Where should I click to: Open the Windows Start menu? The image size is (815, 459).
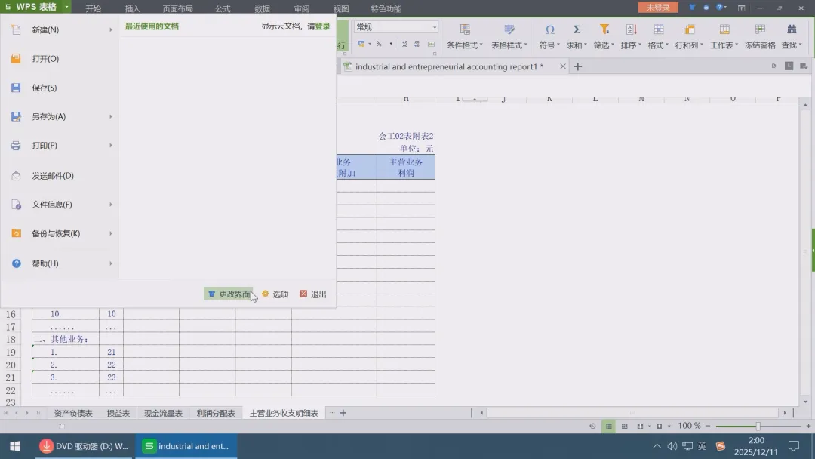pyautogui.click(x=15, y=446)
